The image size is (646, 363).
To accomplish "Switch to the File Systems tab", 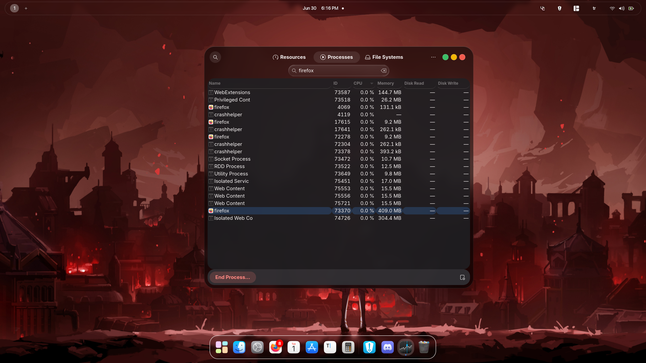I will [384, 57].
